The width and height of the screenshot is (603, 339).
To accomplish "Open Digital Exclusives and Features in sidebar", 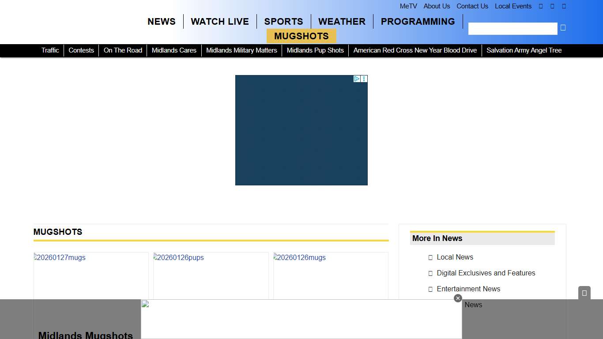I will point(486,273).
